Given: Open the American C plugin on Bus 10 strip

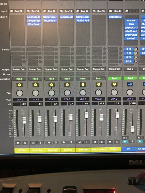Looking at the screenshot, I should coord(34,17).
